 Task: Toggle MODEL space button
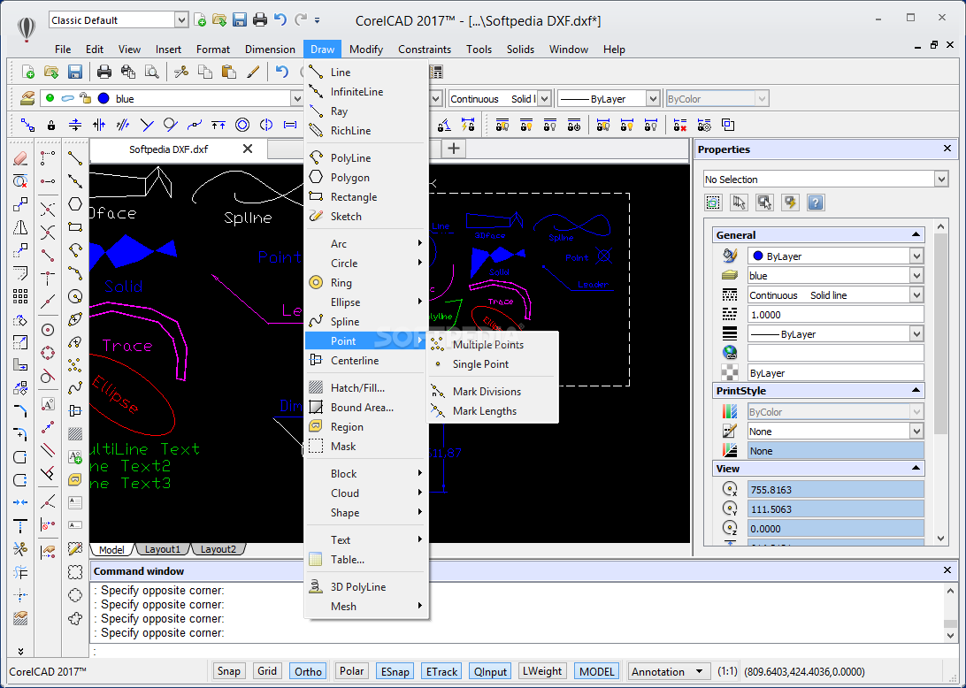(x=596, y=671)
